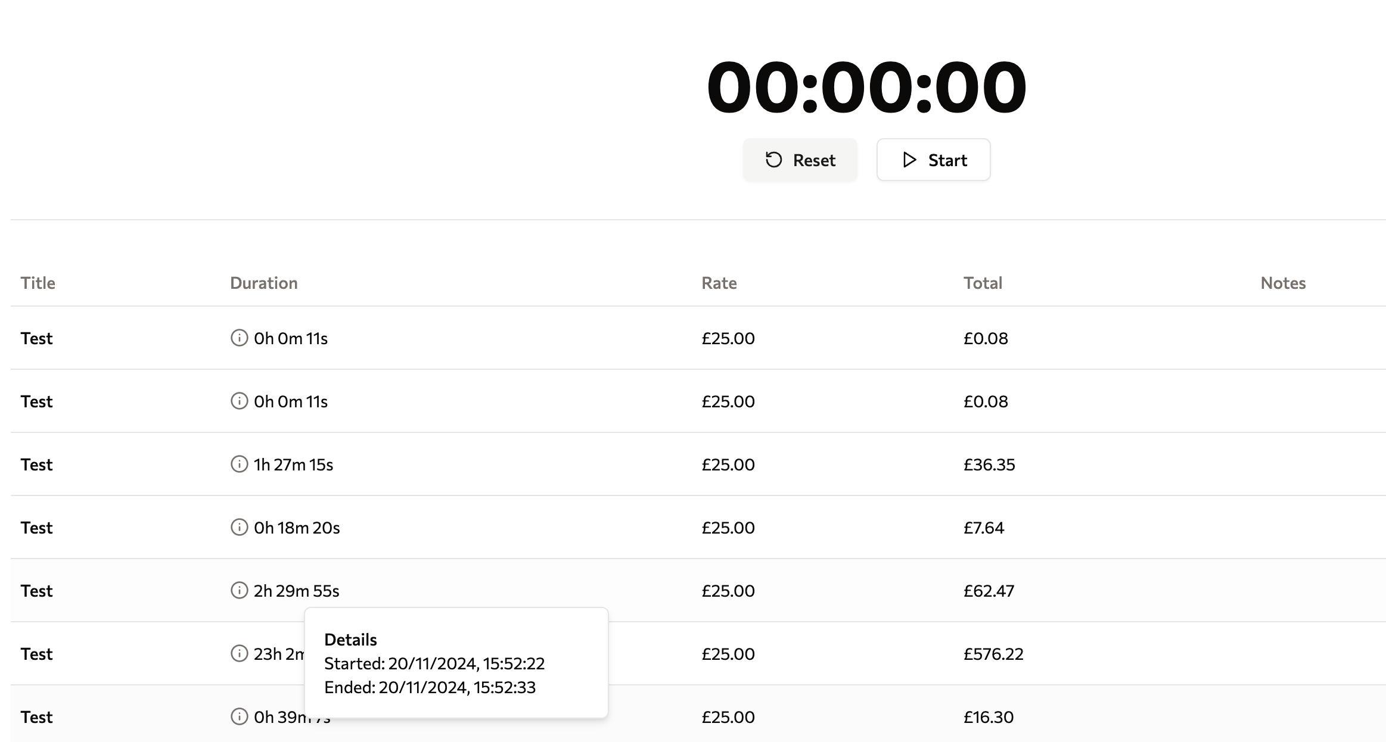Select the row with total £62.47
The width and height of the screenshot is (1386, 742).
coord(698,591)
